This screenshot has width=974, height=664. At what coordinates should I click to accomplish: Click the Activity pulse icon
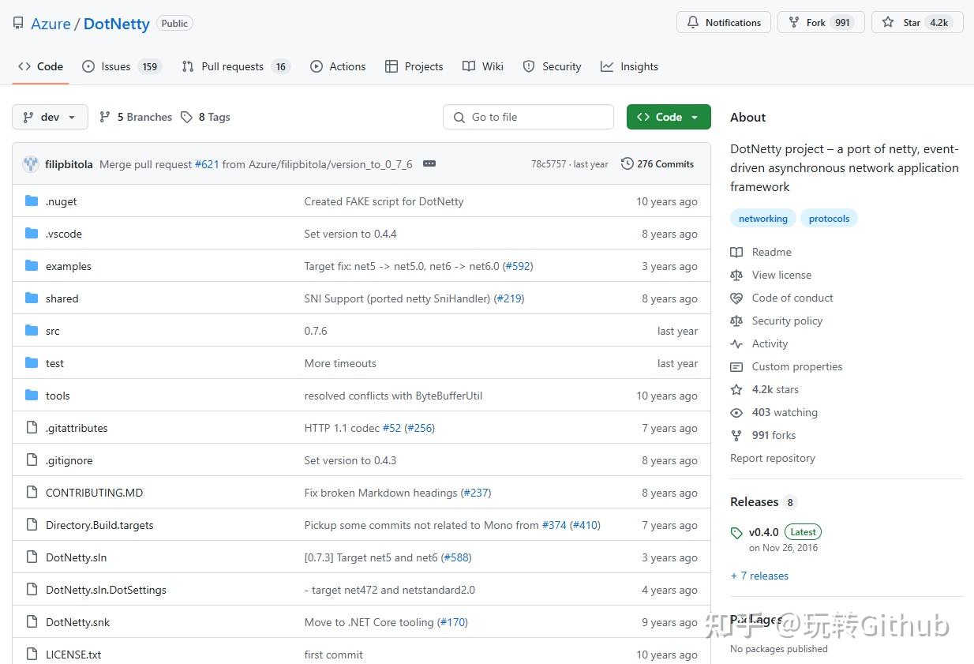[736, 344]
